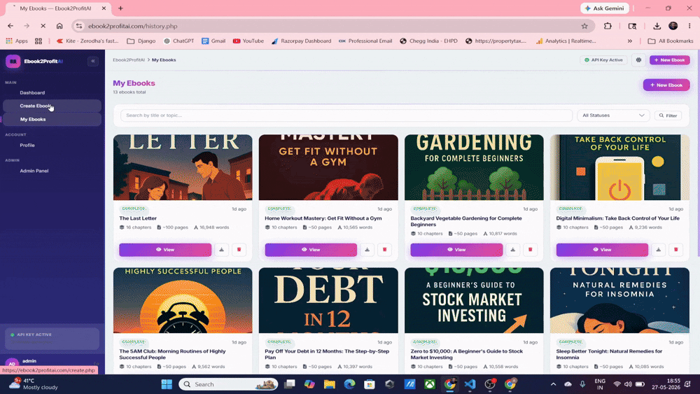Click the Filter button
This screenshot has height=394, width=700.
point(668,115)
